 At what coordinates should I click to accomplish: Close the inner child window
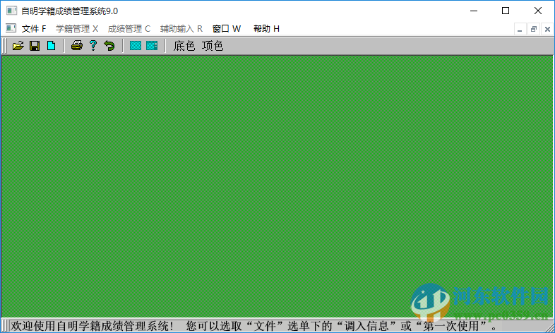click(x=547, y=29)
